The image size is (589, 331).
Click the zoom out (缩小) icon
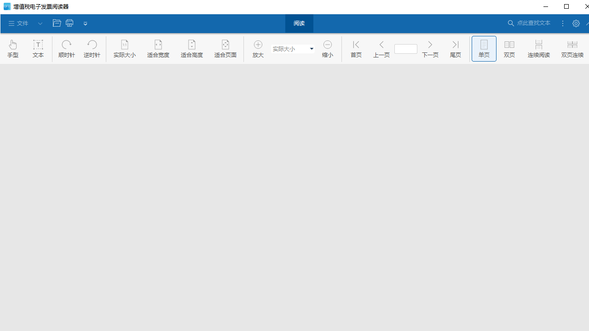(x=328, y=45)
